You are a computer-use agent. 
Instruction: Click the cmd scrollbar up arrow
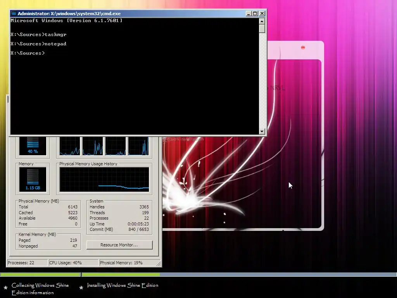(x=262, y=21)
